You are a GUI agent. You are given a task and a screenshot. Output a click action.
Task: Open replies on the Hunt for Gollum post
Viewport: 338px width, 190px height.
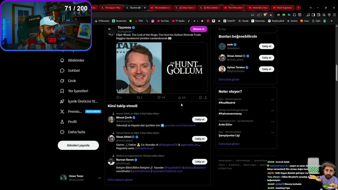(119, 98)
